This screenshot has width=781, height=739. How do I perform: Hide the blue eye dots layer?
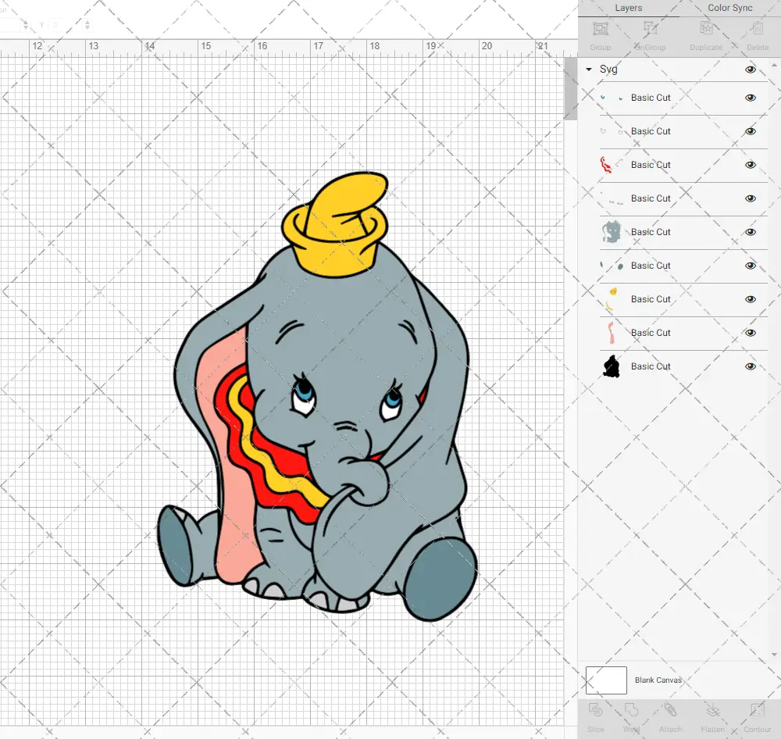point(750,98)
